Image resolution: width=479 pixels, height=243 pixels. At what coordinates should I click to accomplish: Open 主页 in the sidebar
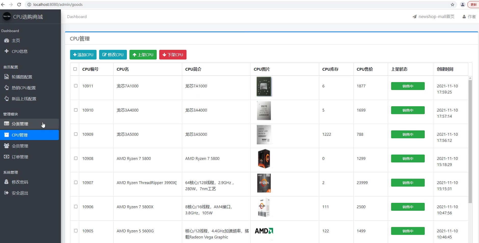click(x=29, y=40)
